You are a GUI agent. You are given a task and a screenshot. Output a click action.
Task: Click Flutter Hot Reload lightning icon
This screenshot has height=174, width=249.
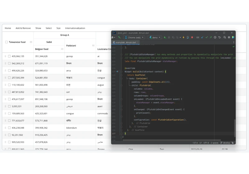(x=183, y=37)
